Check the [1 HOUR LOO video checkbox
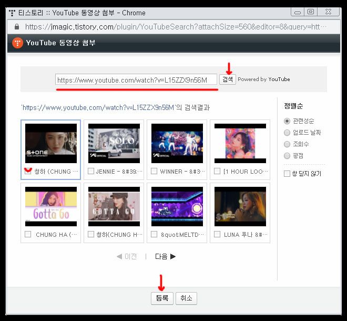Viewport: 347px width, 321px height. click(x=217, y=171)
